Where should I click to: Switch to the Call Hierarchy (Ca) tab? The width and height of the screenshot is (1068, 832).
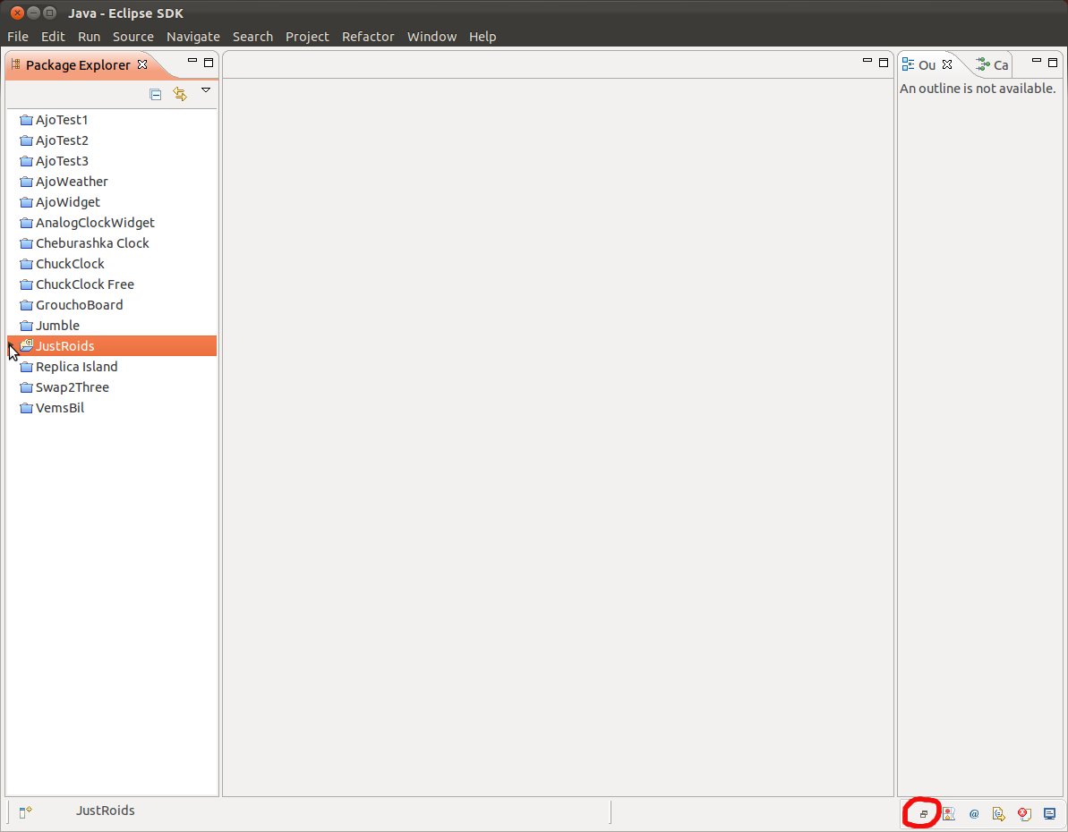992,65
